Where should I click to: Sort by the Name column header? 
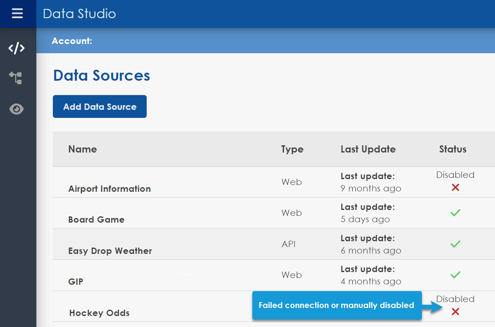coord(82,149)
